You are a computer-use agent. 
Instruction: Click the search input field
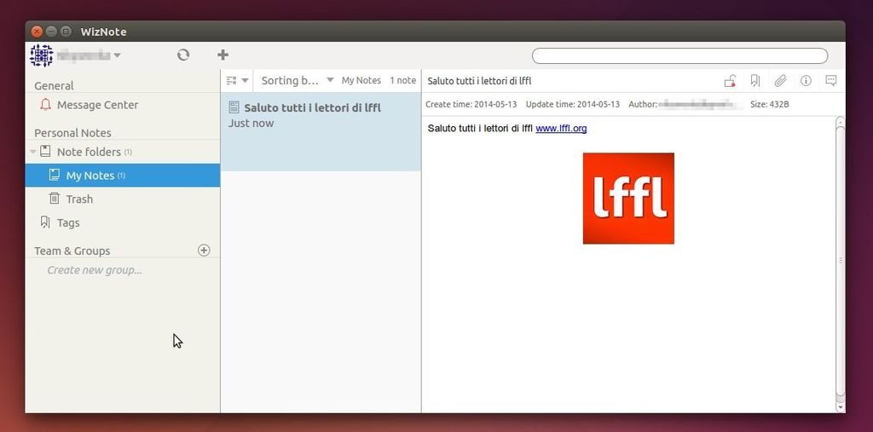click(x=679, y=55)
